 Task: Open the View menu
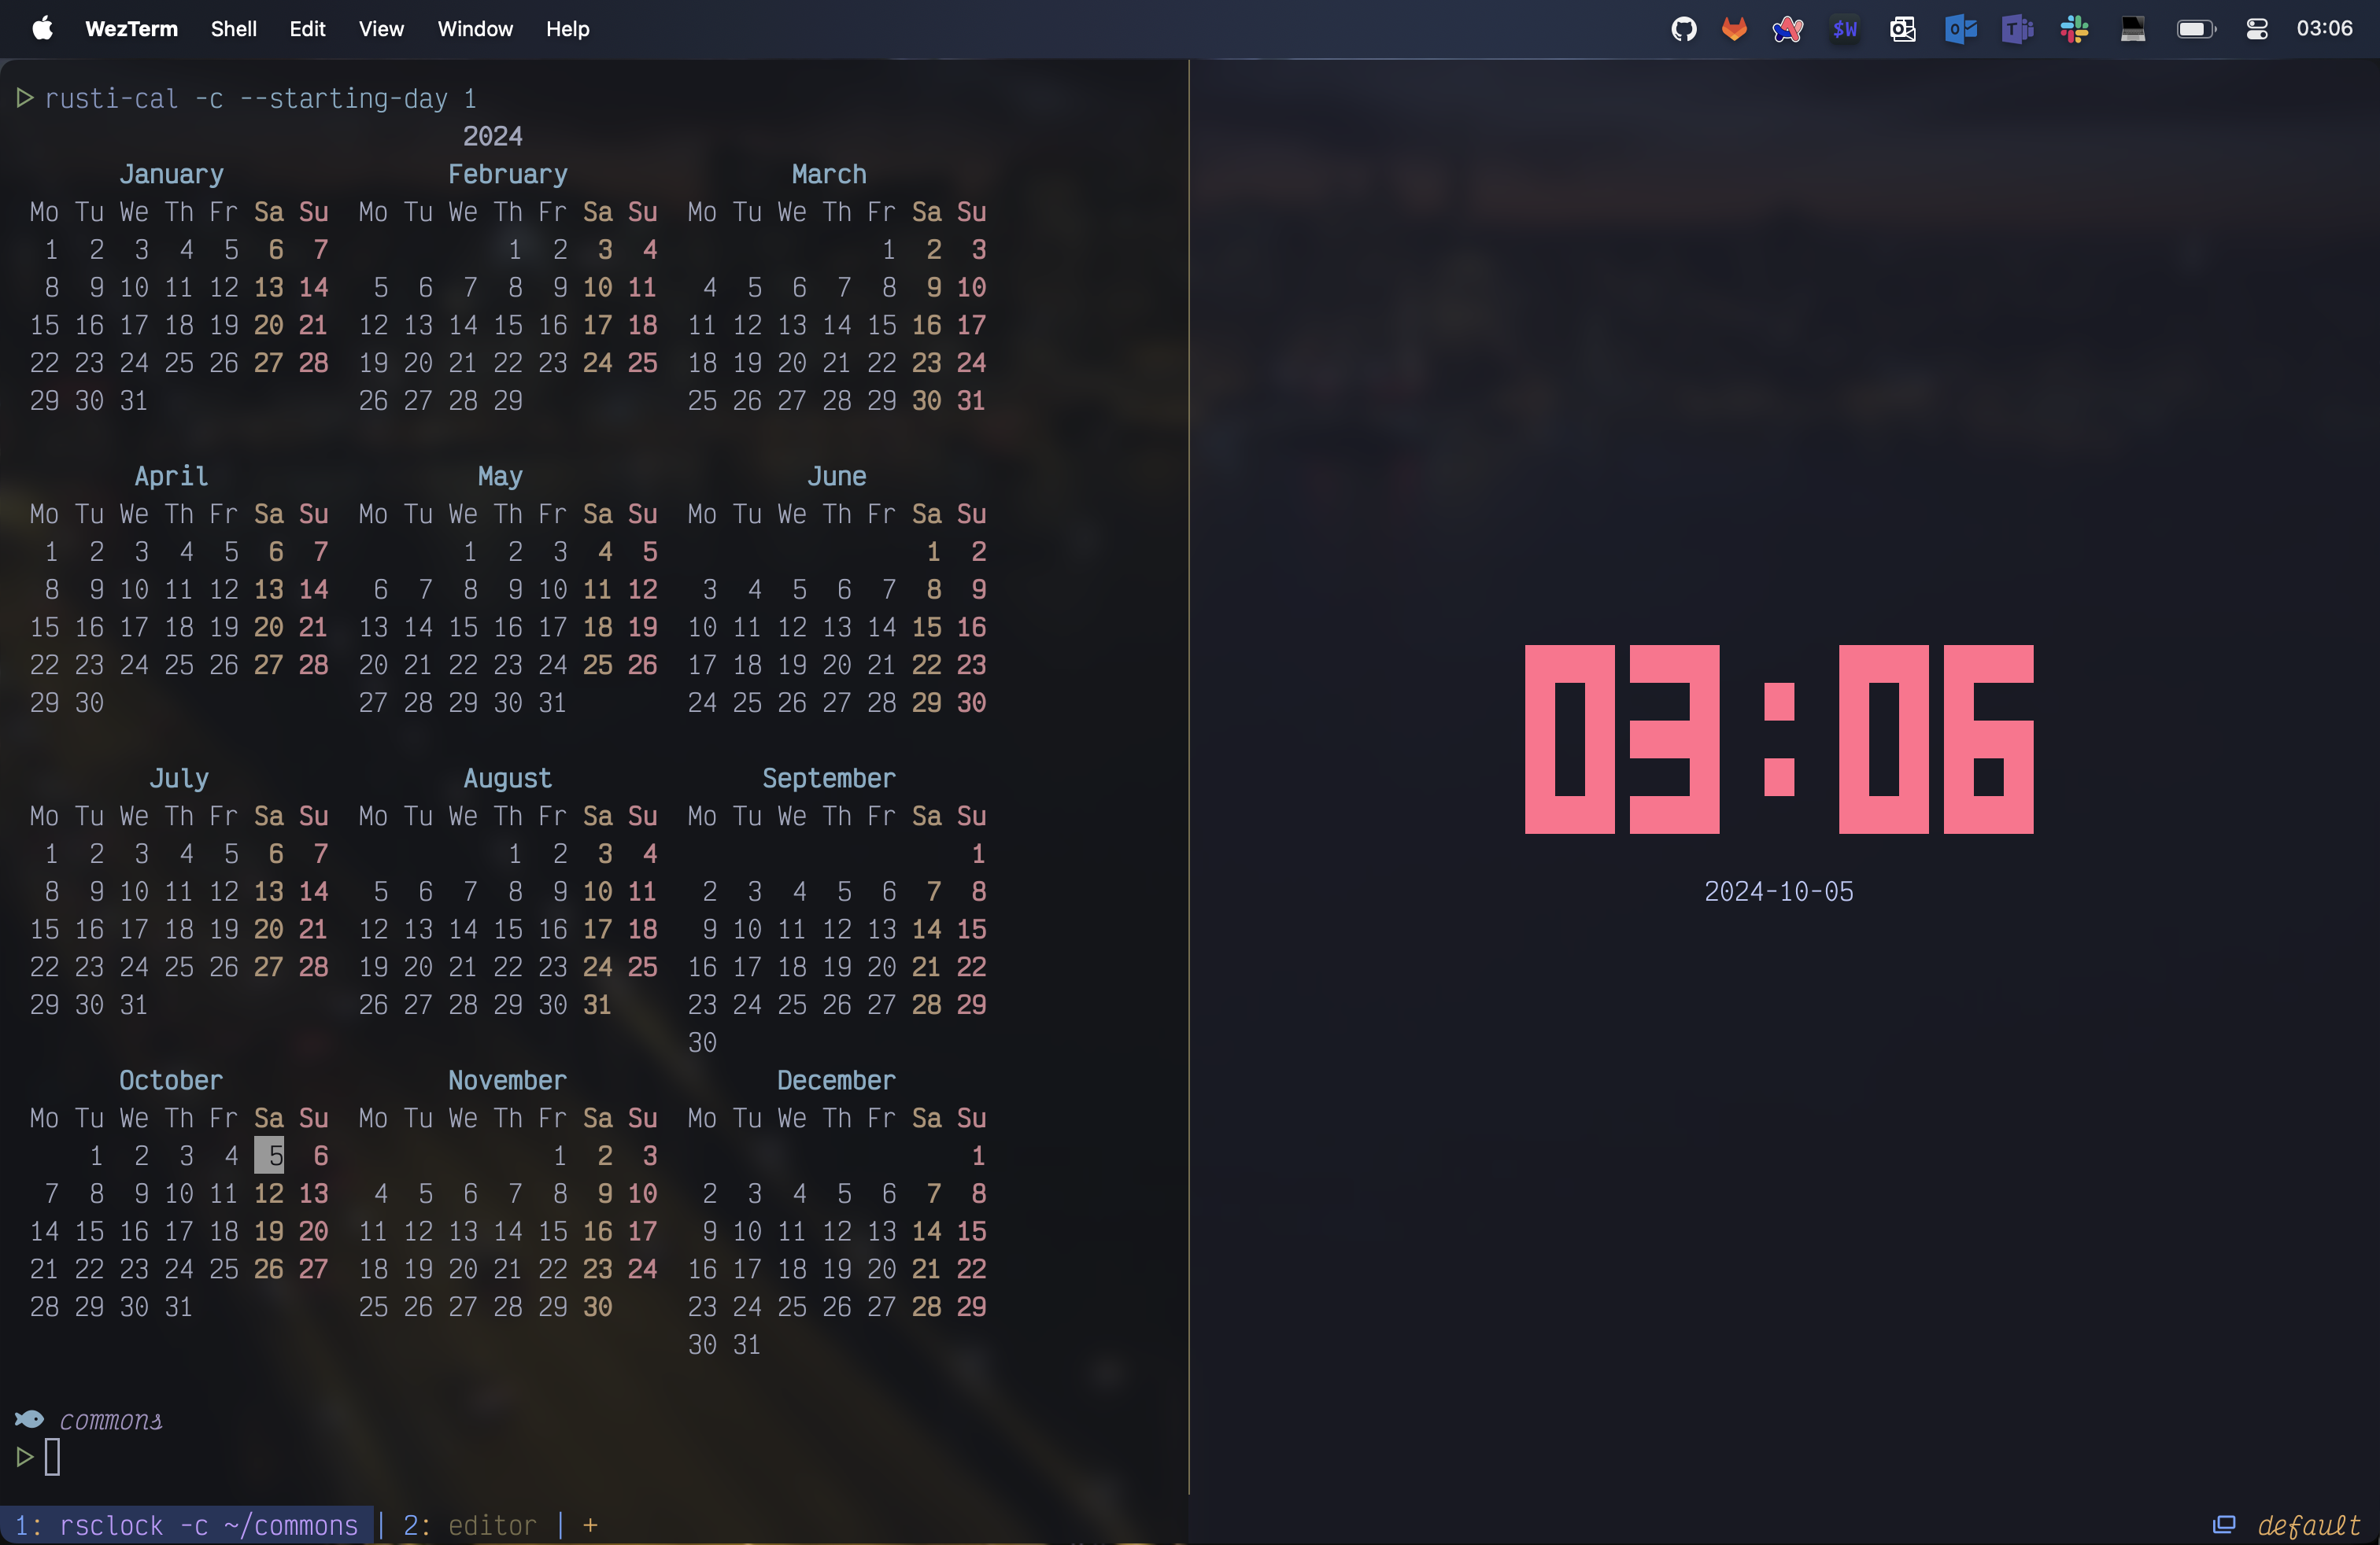(381, 29)
